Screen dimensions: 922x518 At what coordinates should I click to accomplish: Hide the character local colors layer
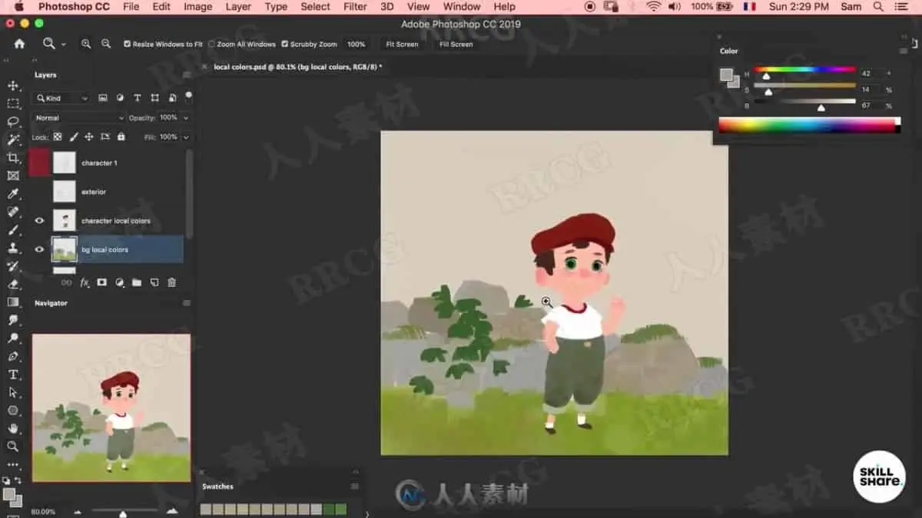(39, 221)
